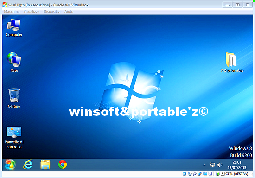
Task: Click the Start orb button
Action: [x=10, y=165]
